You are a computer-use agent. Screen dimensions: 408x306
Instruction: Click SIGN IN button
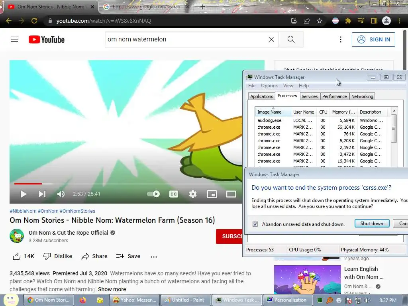pos(373,39)
